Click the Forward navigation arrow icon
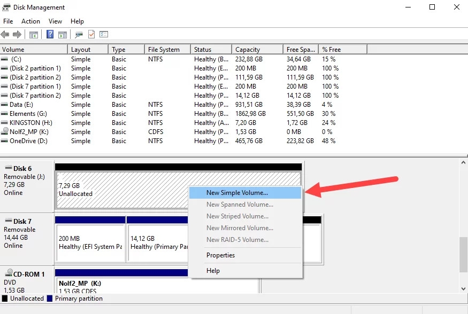468x314 pixels. pyautogui.click(x=17, y=34)
